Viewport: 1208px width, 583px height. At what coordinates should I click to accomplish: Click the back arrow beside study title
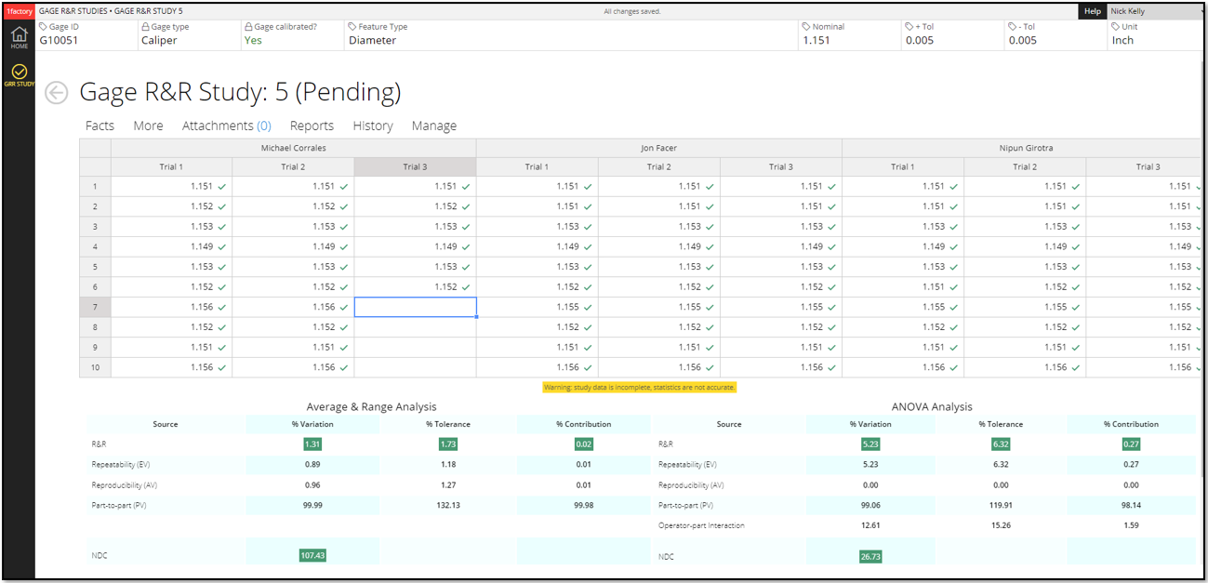[x=57, y=93]
